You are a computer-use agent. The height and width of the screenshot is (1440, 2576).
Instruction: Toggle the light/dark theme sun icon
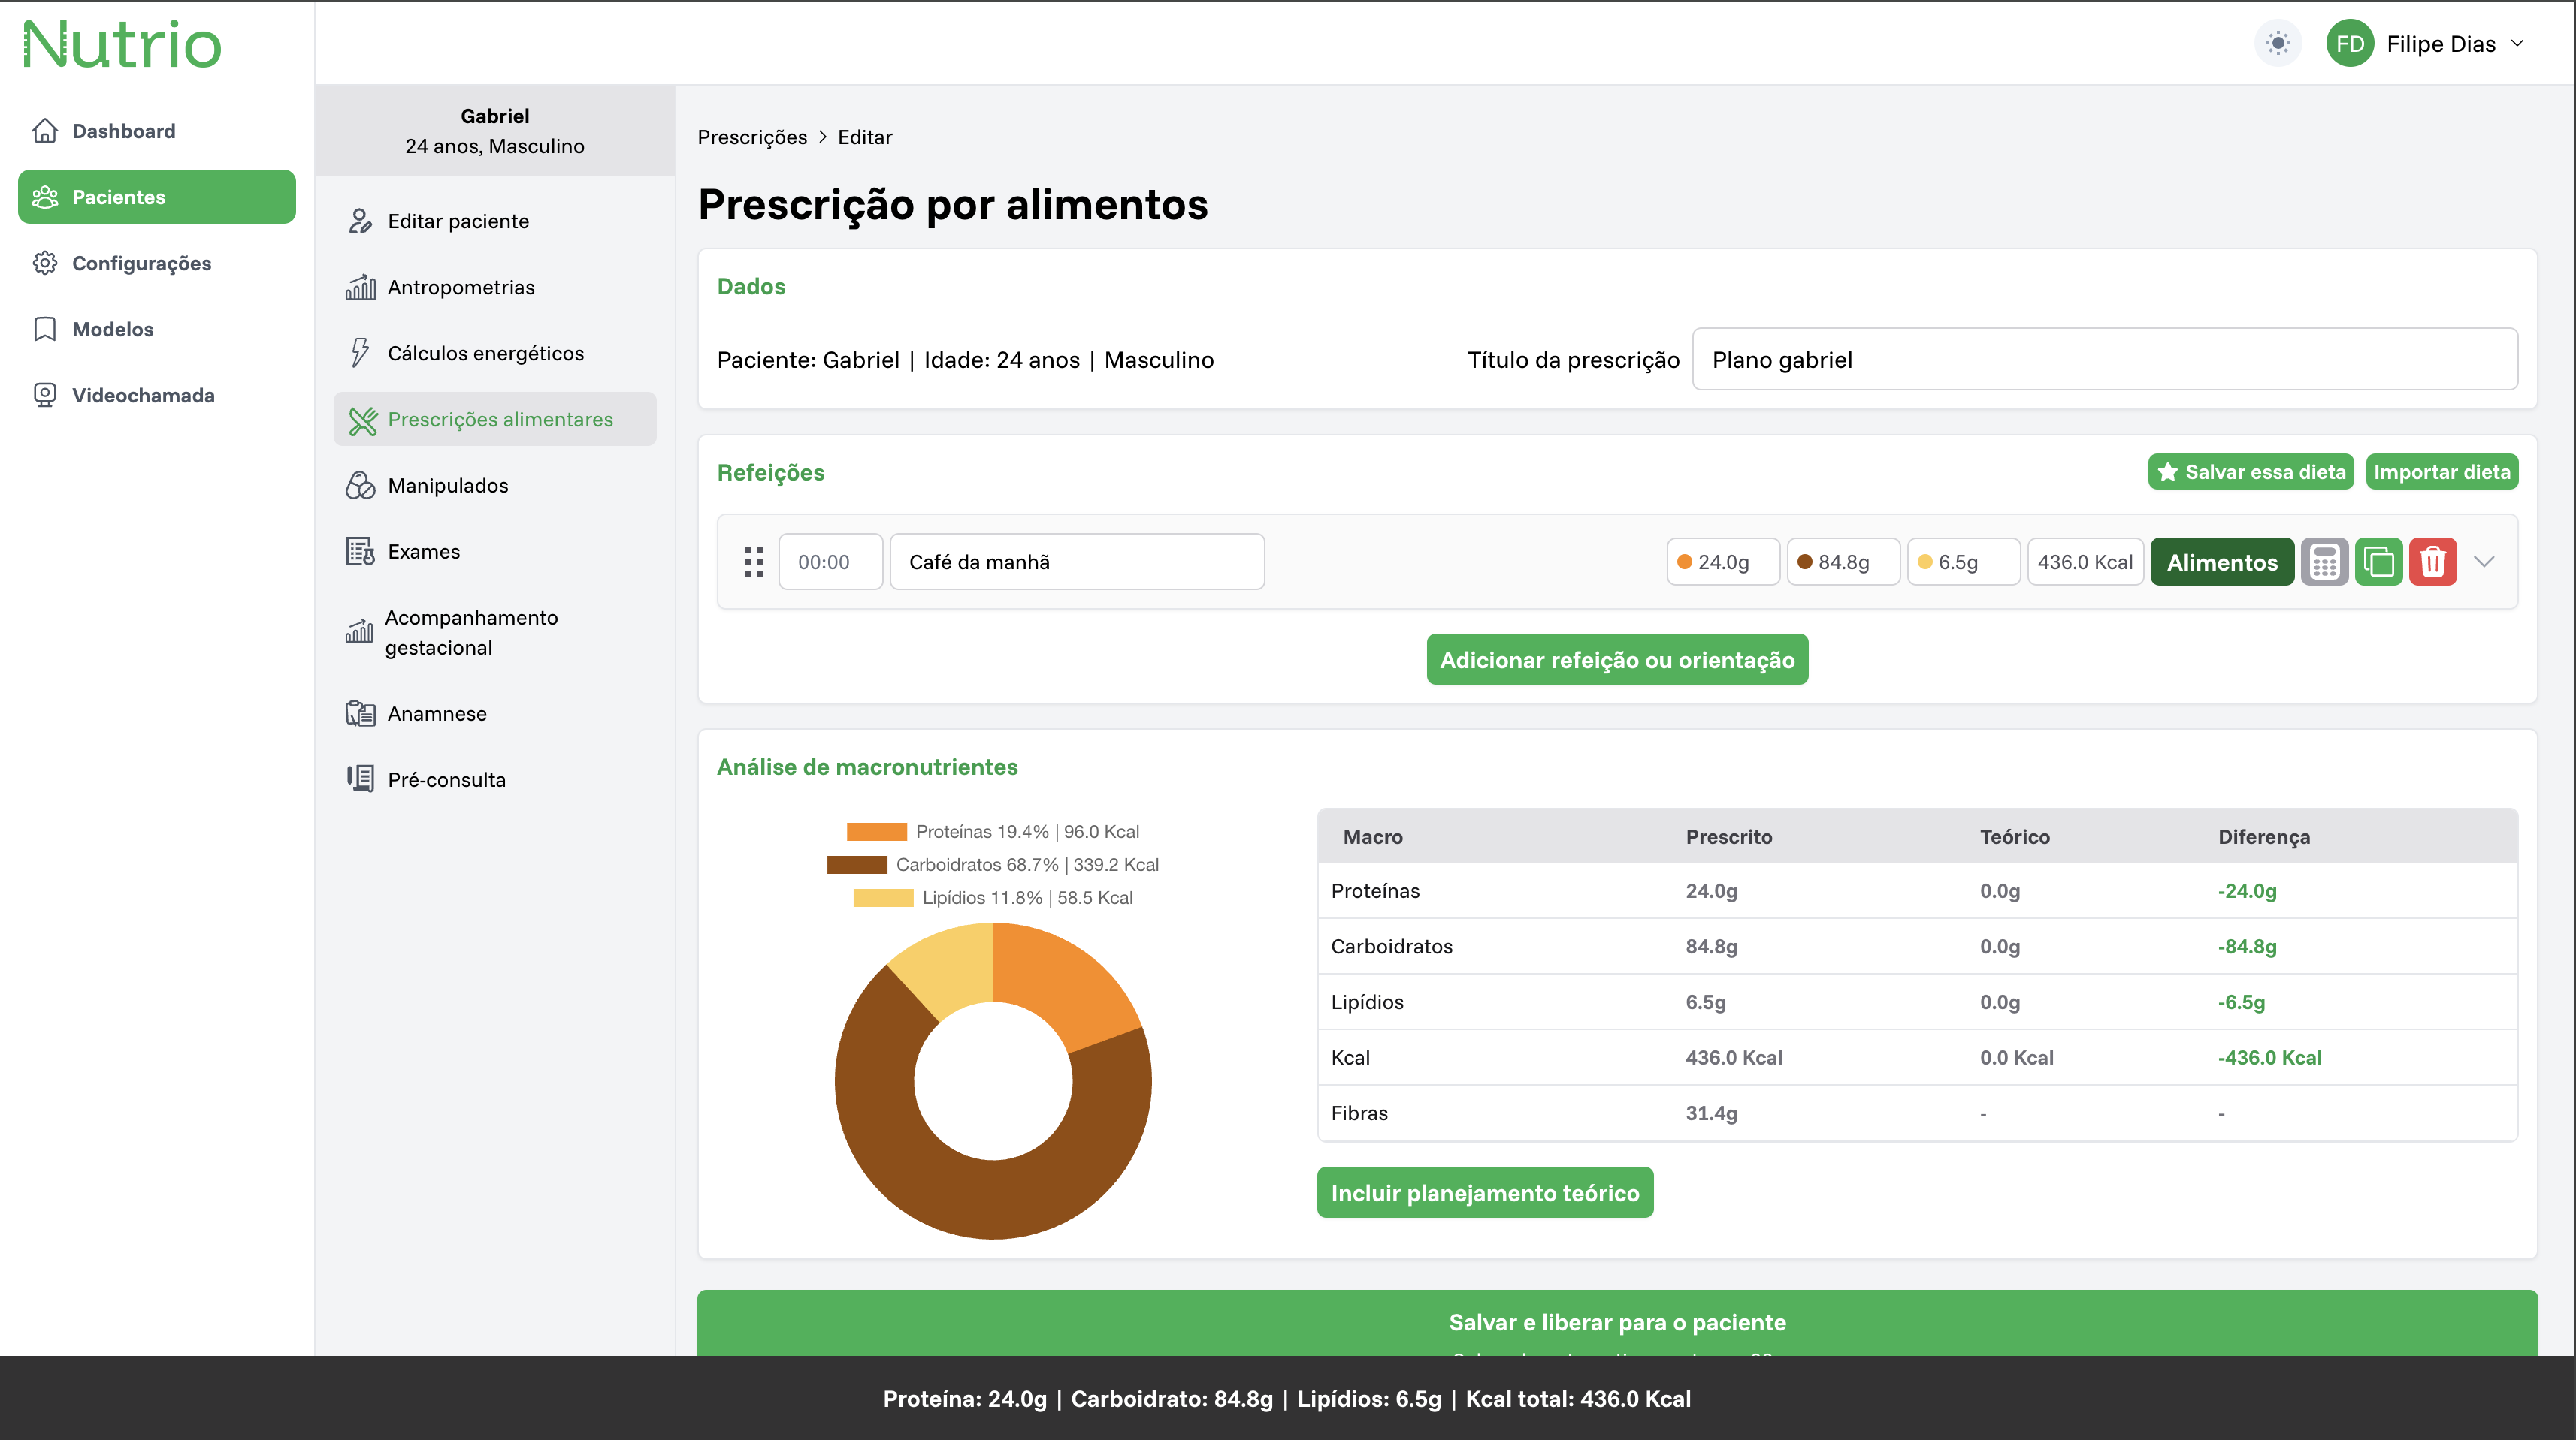point(2277,44)
